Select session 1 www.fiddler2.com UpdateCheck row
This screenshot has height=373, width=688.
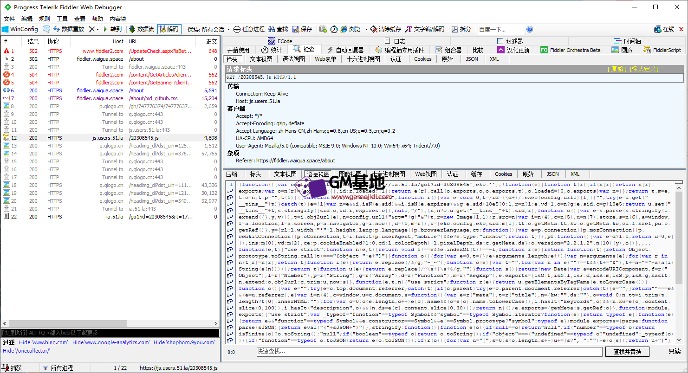coord(110,51)
